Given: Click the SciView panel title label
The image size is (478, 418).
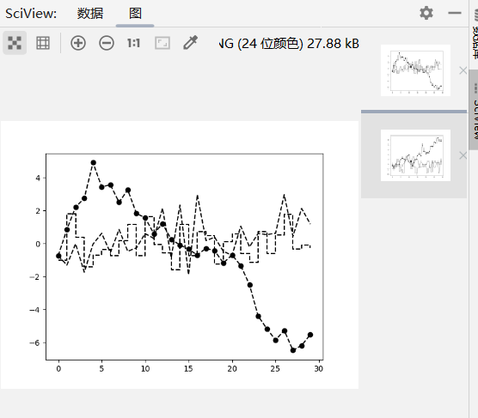Looking at the screenshot, I should (31, 14).
